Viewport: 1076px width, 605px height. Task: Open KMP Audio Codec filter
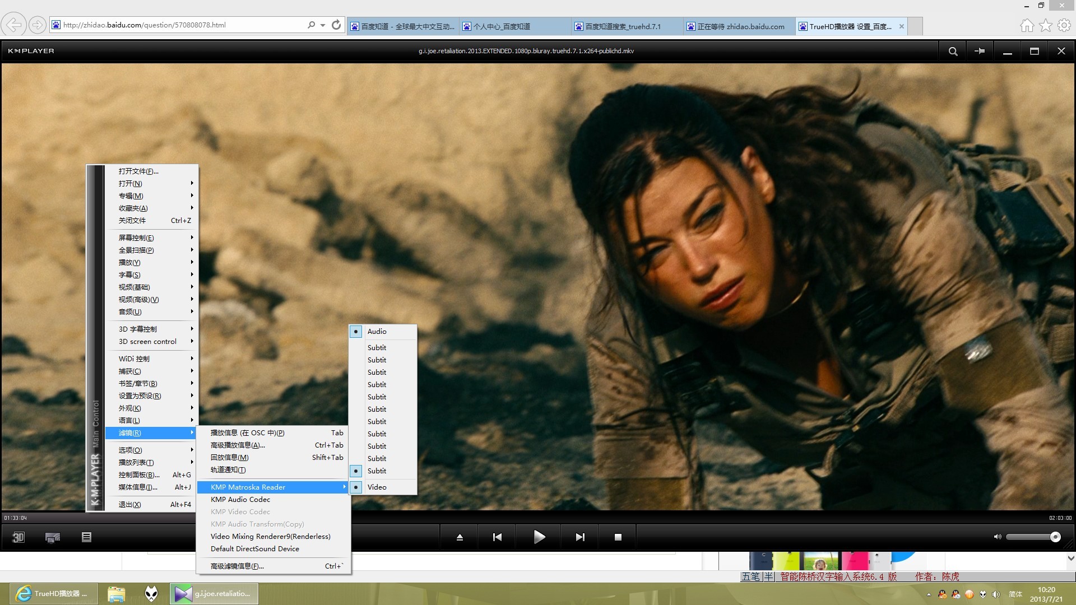coord(273,500)
